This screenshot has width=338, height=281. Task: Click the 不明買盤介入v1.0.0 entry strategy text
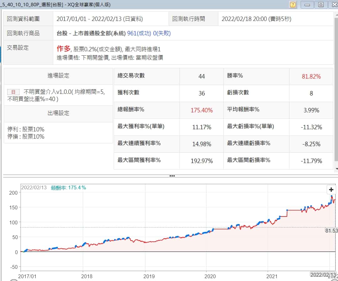pos(56,92)
